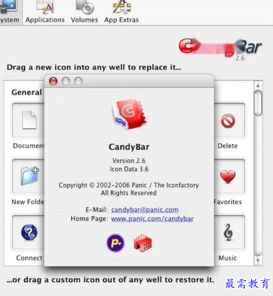
Task: Click the zoom button of About window
Action: [x=78, y=81]
